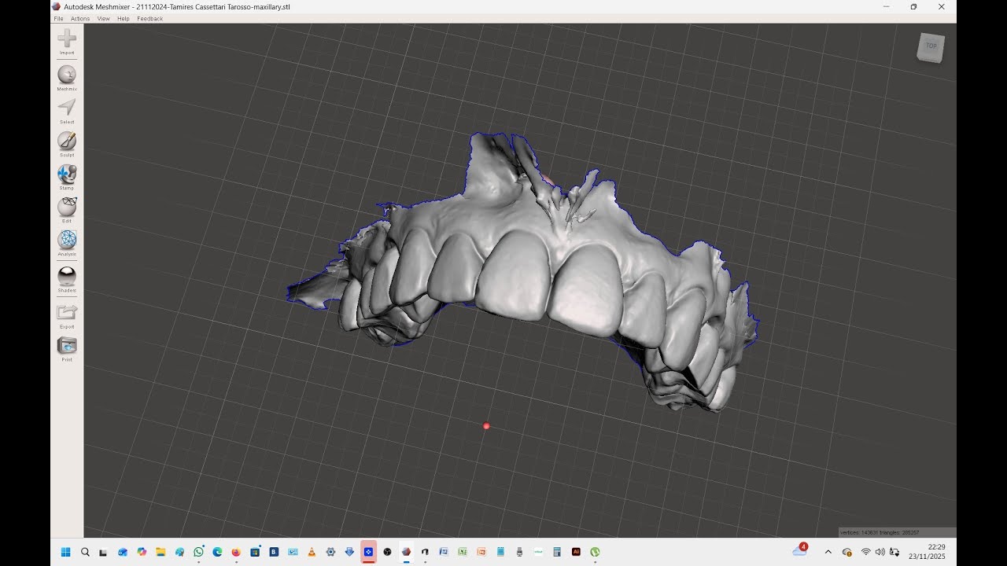Screen dimensions: 1007x566
Task: Open uTorrent from the taskbar
Action: tap(595, 552)
